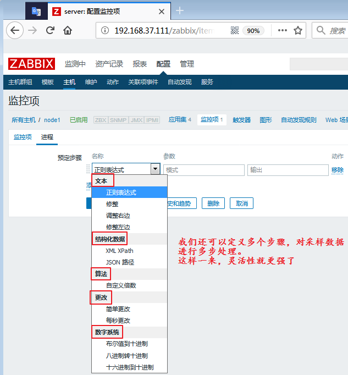The height and width of the screenshot is (375, 348).
Task: Open the page actions three-dot menu
Action: 283,31
